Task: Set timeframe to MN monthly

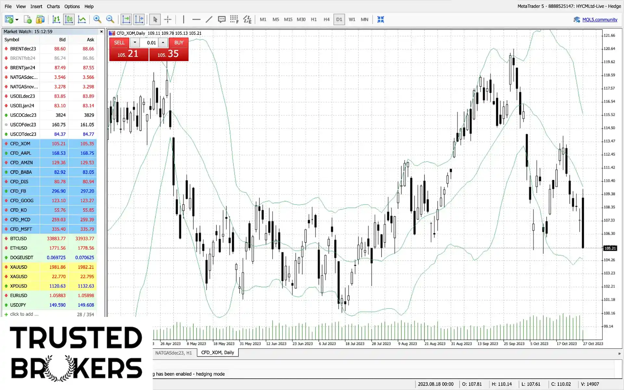Action: (365, 19)
